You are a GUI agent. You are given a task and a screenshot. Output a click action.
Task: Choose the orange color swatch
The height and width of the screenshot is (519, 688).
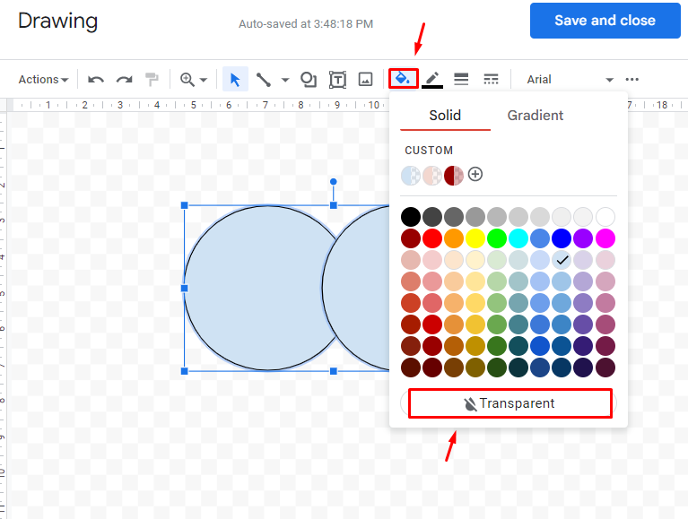click(454, 238)
